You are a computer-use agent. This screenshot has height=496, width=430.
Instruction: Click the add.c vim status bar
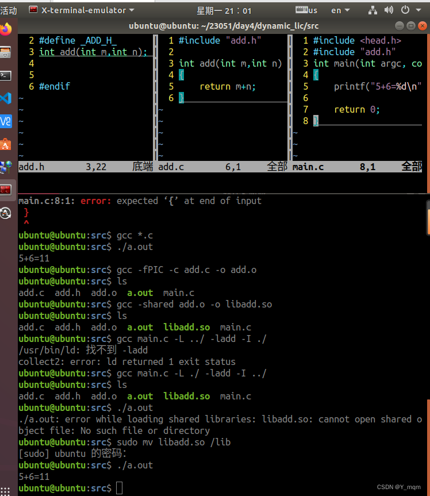[222, 167]
